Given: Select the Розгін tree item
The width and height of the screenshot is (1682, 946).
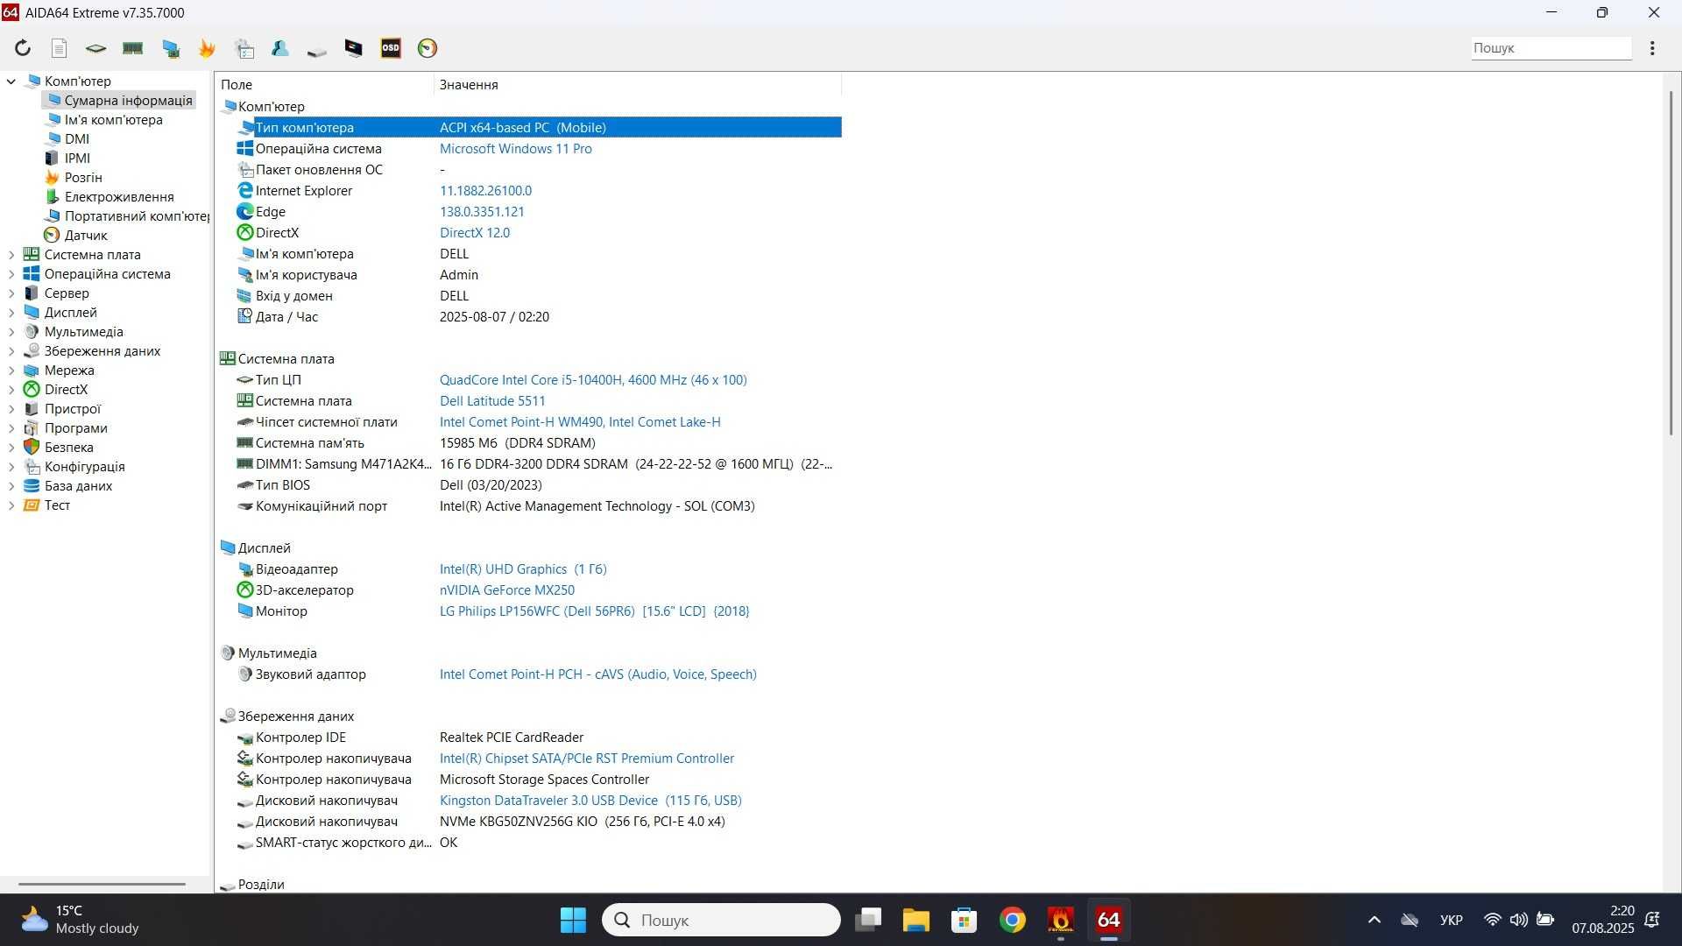Looking at the screenshot, I should click(x=74, y=178).
